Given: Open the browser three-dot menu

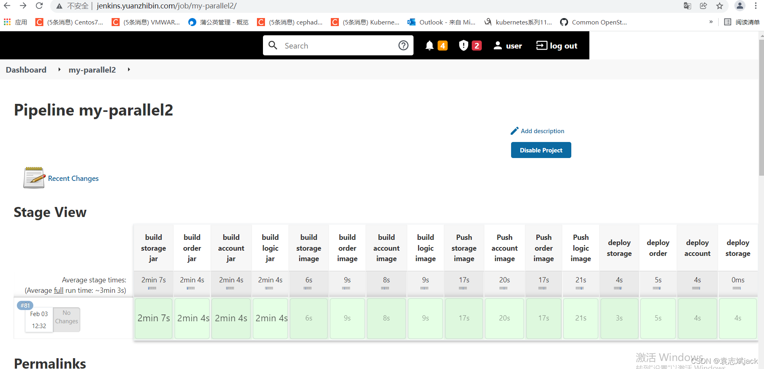Looking at the screenshot, I should click(756, 6).
